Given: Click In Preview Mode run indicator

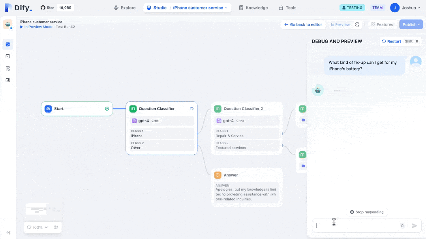Looking at the screenshot, I should 36,27.
